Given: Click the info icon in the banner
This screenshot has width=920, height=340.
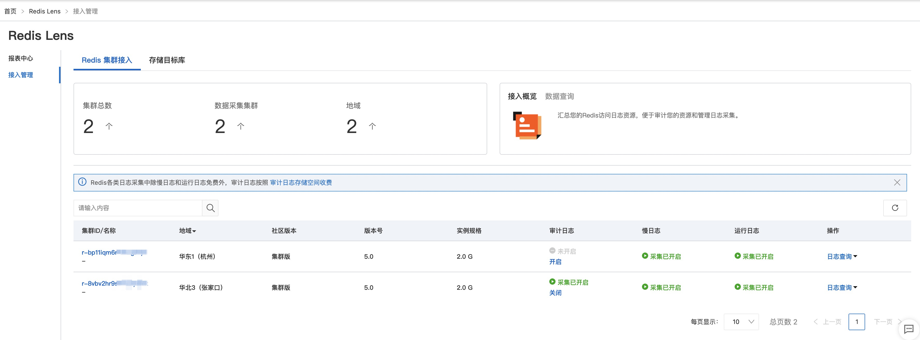Looking at the screenshot, I should (82, 182).
